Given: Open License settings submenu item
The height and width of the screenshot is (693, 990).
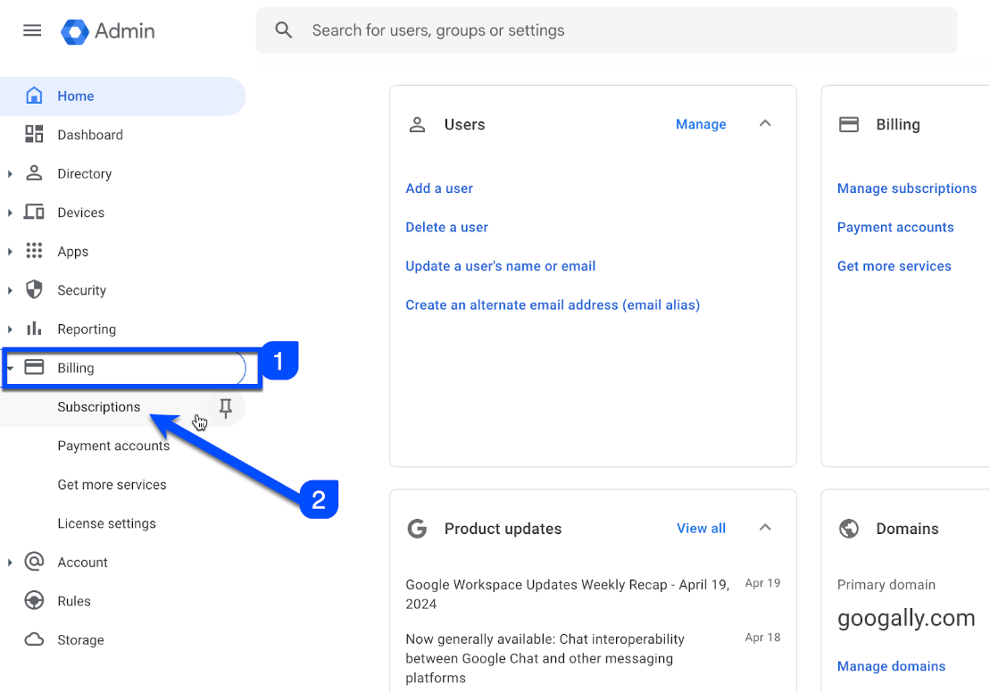Looking at the screenshot, I should click(x=106, y=523).
